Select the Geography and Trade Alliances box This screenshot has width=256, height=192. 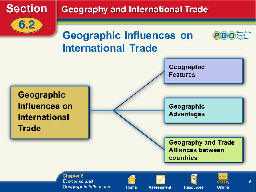pyautogui.click(x=204, y=150)
